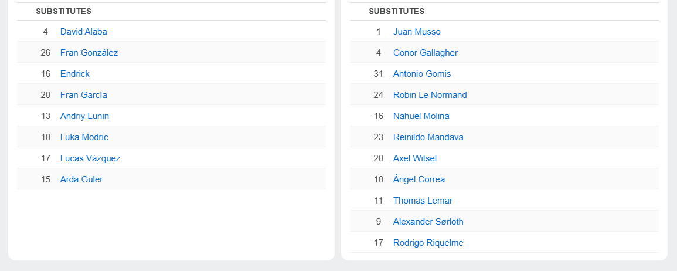Open Robin Le Normand's profile
677x271 pixels.
tap(430, 95)
